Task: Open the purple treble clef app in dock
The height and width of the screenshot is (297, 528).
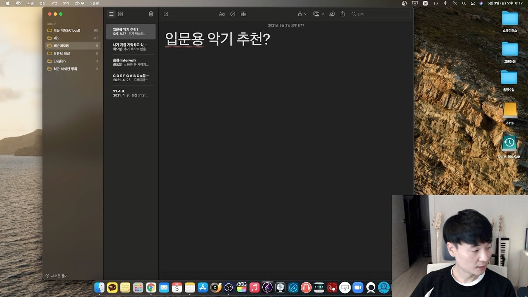Action: [267, 288]
